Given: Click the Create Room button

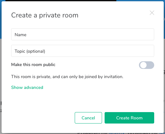Looking at the screenshot, I should click(x=129, y=118).
